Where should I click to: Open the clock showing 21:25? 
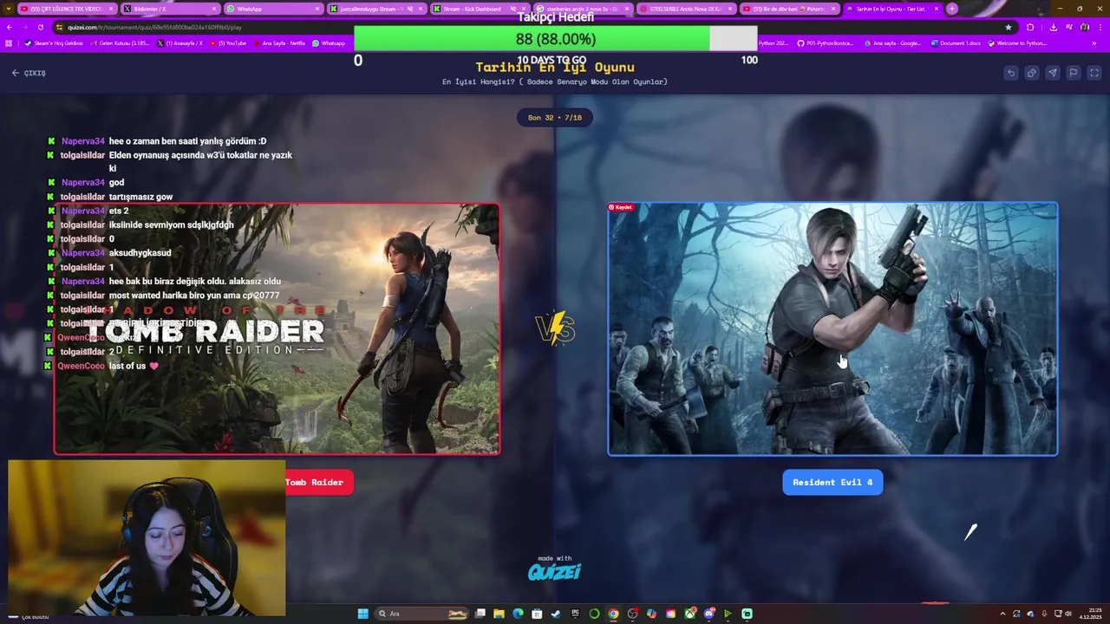[x=1090, y=614]
